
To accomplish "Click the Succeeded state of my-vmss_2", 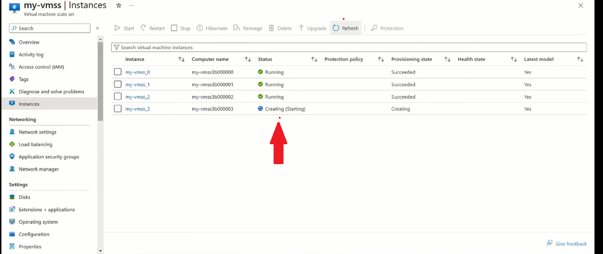I will (403, 96).
